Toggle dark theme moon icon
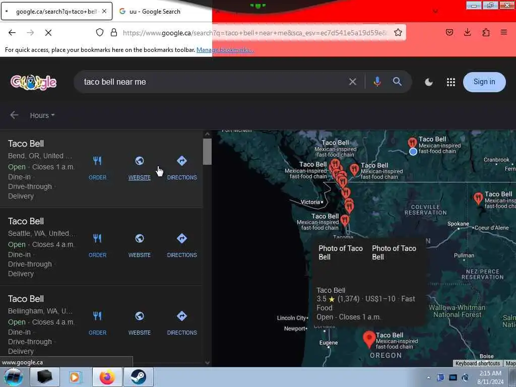The height and width of the screenshot is (387, 516). point(428,82)
